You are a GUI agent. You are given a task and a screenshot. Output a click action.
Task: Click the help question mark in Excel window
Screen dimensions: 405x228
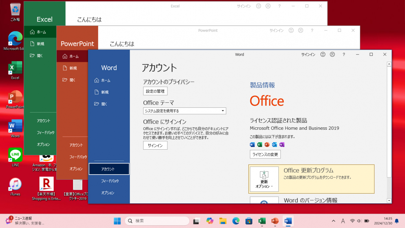[279, 6]
